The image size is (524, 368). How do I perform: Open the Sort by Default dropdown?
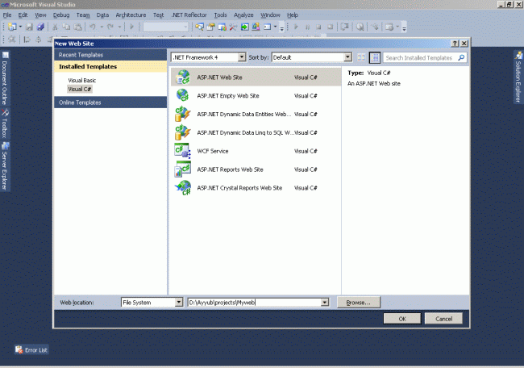coord(347,57)
